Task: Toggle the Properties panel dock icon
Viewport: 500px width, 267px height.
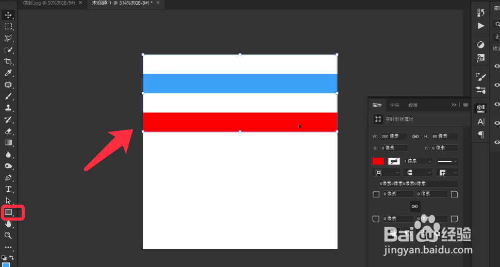Action: click(x=480, y=108)
